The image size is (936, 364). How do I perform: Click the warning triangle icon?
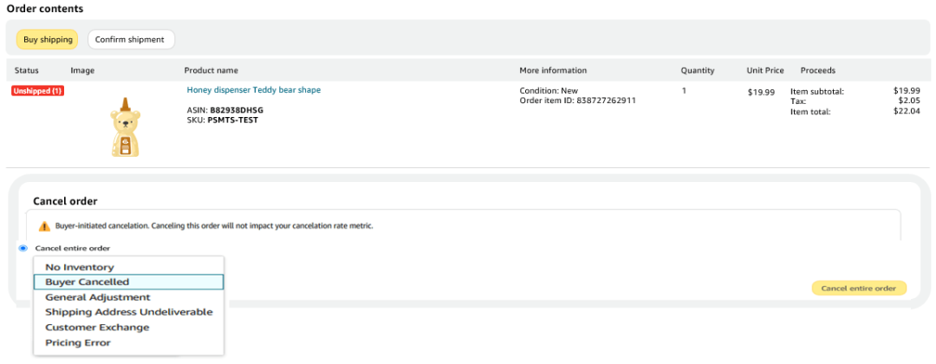point(44,227)
